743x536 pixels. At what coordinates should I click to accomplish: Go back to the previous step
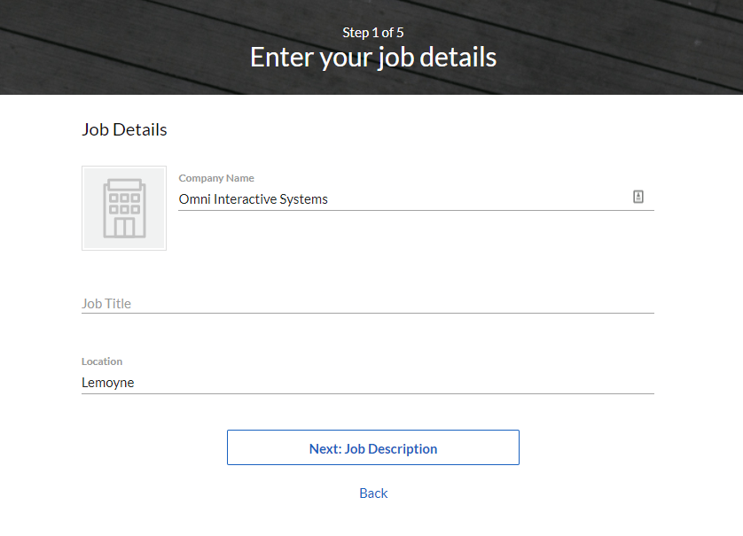pos(372,493)
